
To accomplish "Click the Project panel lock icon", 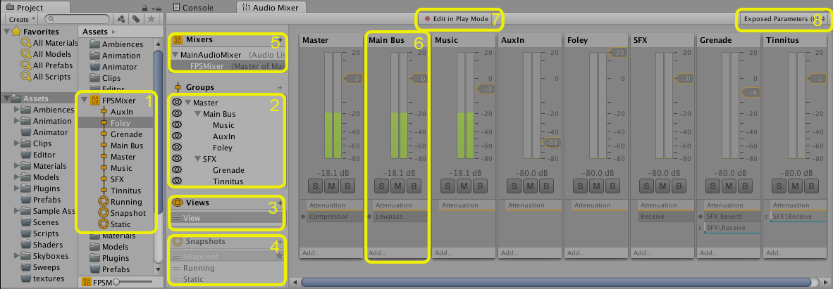I will click(144, 8).
